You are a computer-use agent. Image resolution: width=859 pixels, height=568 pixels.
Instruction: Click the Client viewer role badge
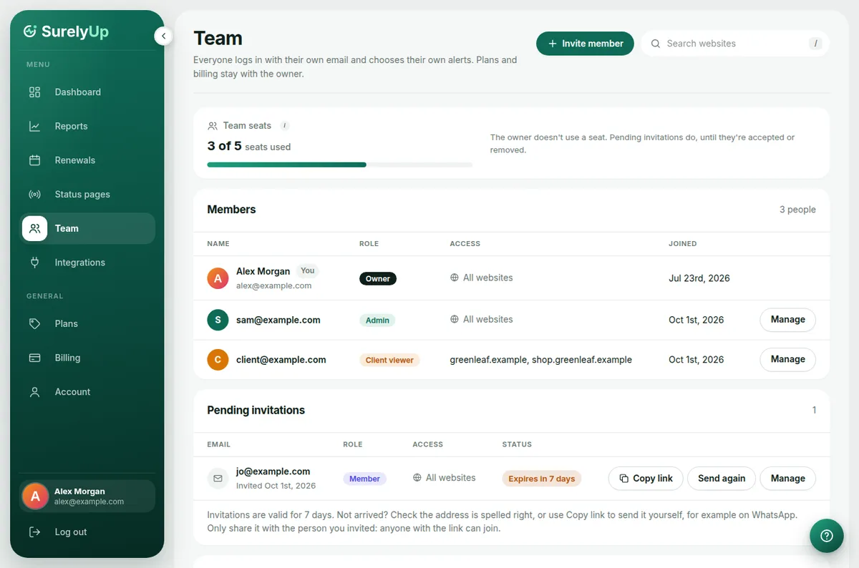coord(389,360)
